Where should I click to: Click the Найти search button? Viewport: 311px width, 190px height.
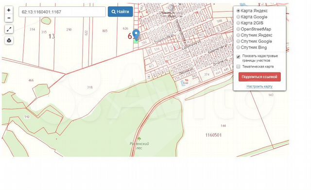pyautogui.click(x=121, y=12)
